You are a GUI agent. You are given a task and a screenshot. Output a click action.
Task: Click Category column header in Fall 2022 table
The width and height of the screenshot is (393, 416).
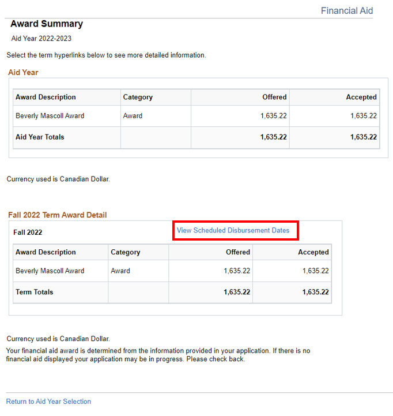point(125,252)
